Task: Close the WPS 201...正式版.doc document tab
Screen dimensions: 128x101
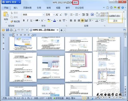Action: click(58, 30)
